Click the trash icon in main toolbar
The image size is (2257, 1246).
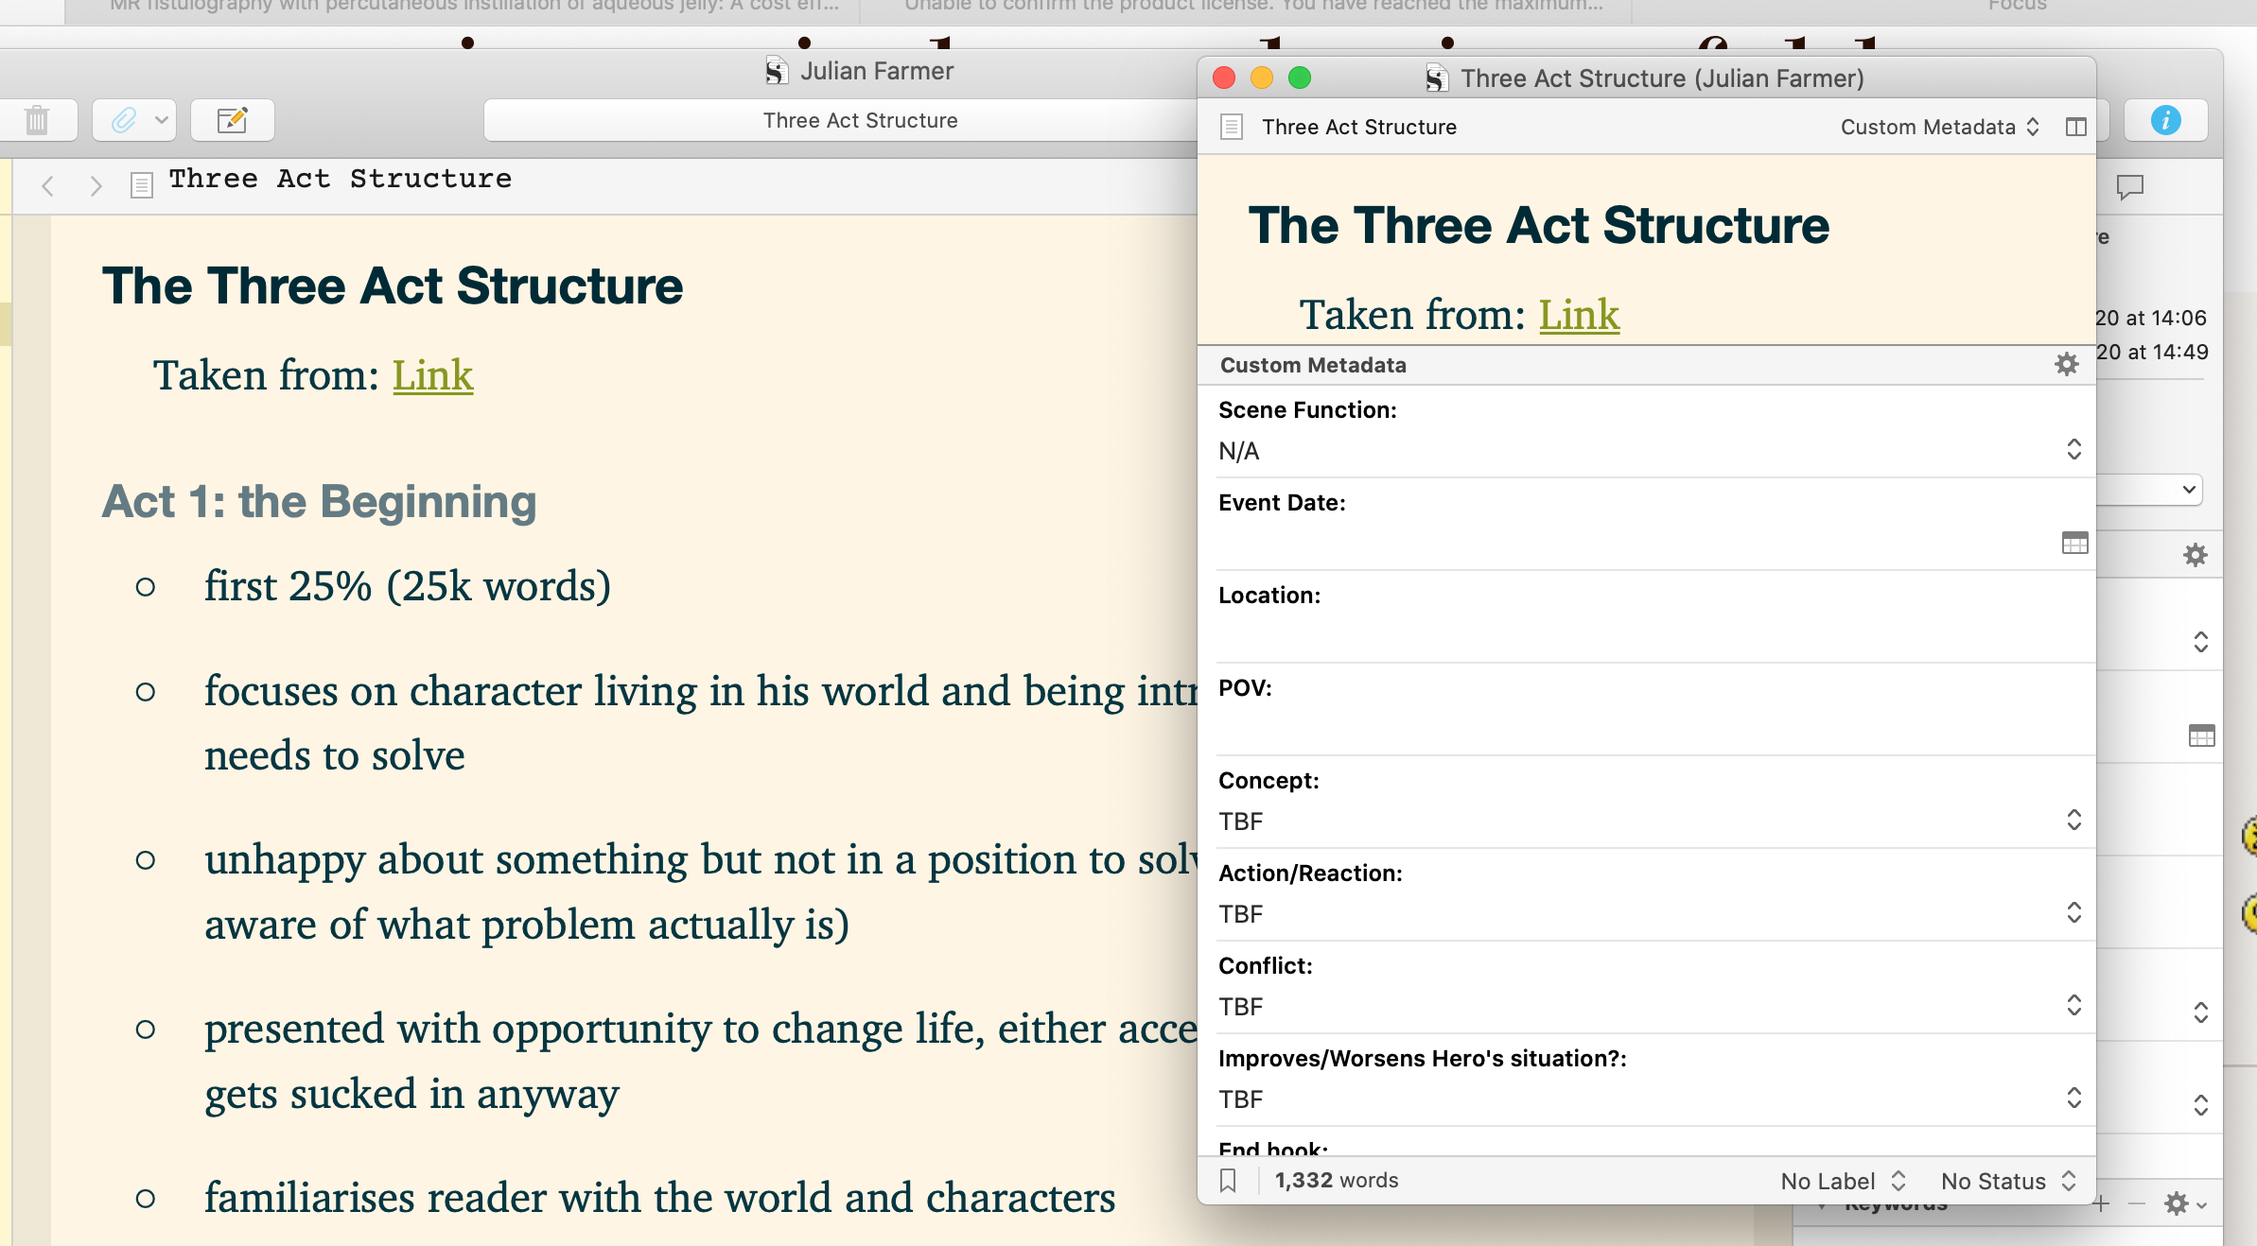[37, 120]
